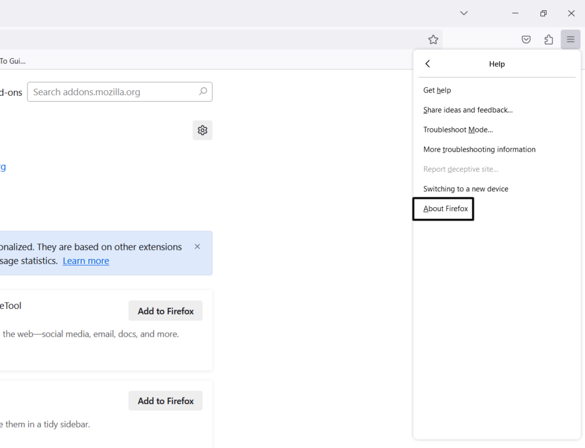Click the second Add to Firefox button
585x448 pixels.
[x=166, y=401]
